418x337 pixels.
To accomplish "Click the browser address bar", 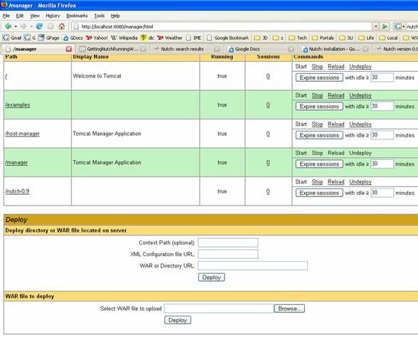I will tap(223, 27).
